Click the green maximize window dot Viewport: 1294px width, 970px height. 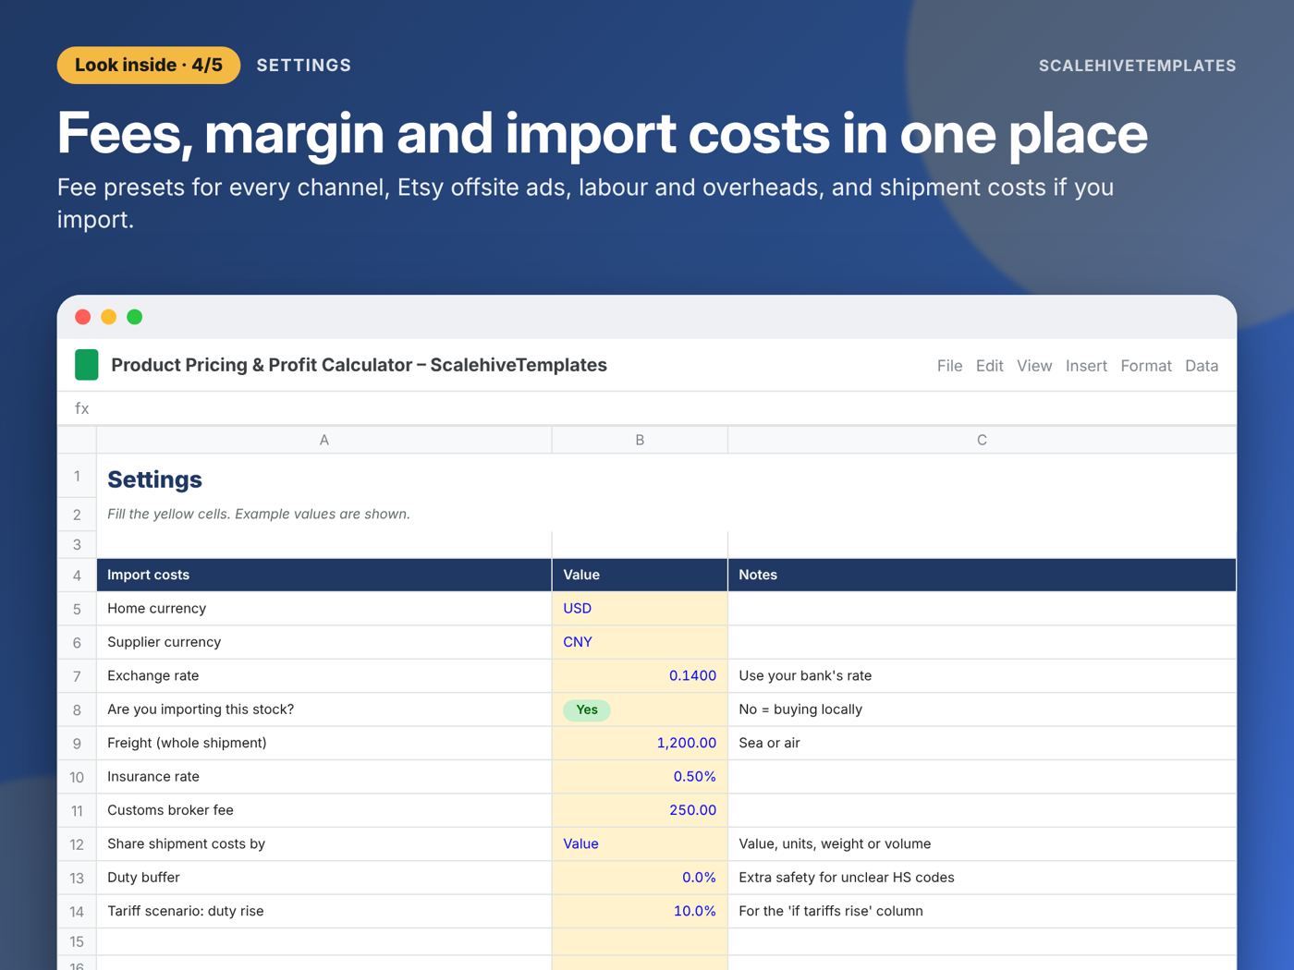pos(134,317)
